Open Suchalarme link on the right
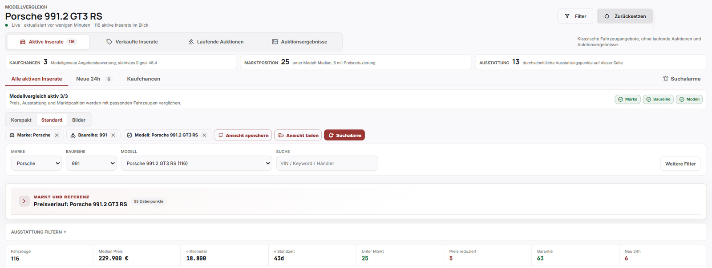Image resolution: width=712 pixels, height=268 pixels. tap(682, 79)
